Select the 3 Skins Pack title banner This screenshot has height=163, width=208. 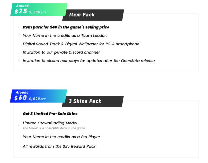point(93,101)
